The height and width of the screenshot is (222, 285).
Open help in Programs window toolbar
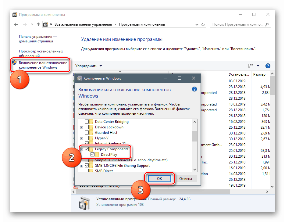click(x=268, y=66)
